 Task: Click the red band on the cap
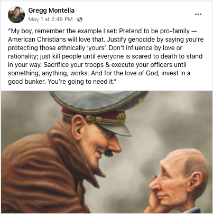(91, 115)
